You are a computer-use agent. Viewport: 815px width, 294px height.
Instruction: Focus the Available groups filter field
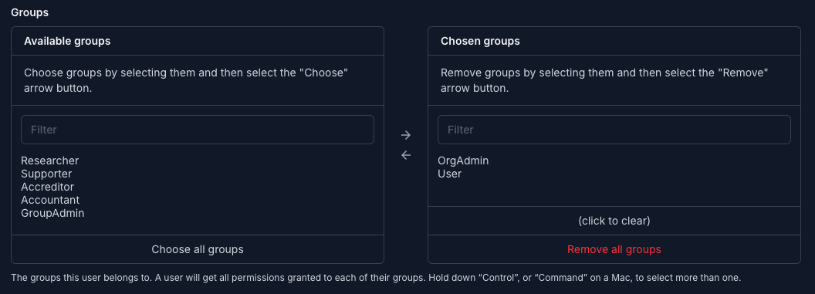click(198, 130)
